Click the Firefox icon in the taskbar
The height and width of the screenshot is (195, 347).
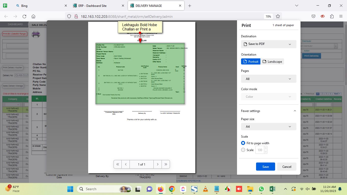coord(161,189)
